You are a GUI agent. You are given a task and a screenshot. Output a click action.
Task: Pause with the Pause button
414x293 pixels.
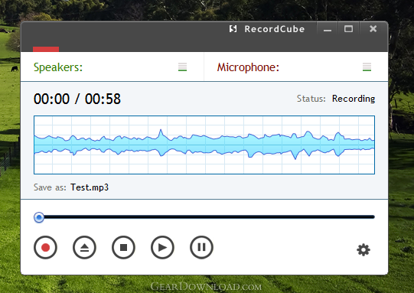[x=201, y=247]
